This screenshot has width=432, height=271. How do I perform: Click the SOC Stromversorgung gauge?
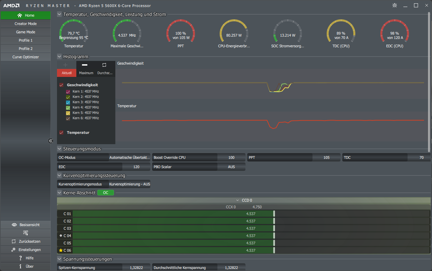coord(287,33)
